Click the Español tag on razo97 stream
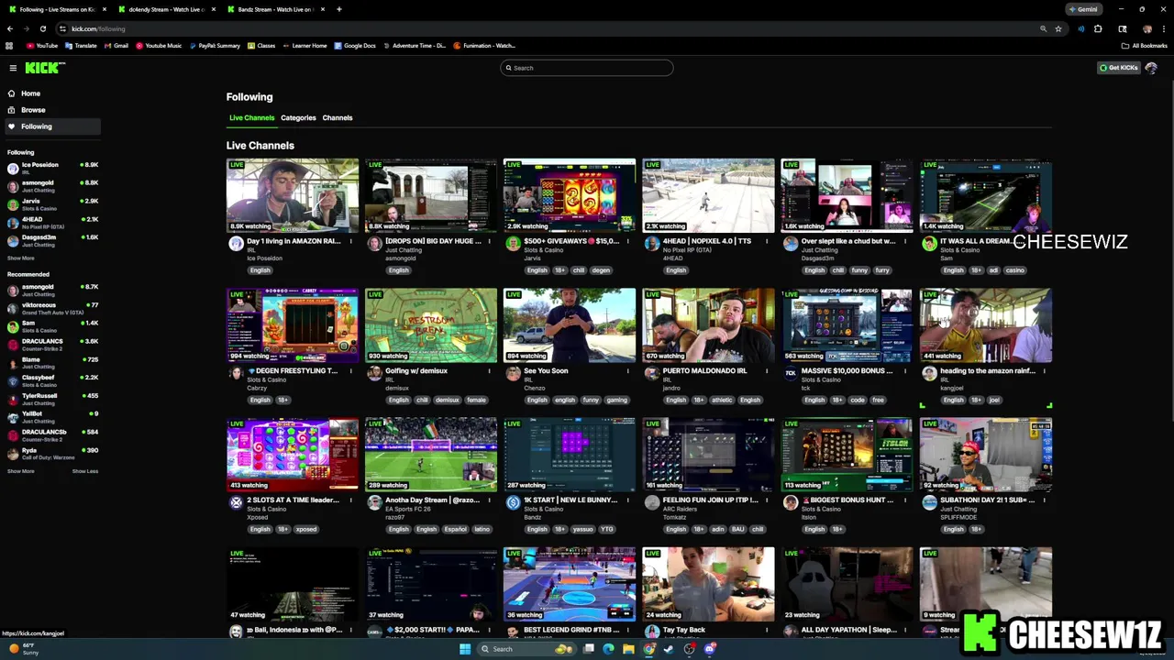The image size is (1174, 660). point(456,529)
